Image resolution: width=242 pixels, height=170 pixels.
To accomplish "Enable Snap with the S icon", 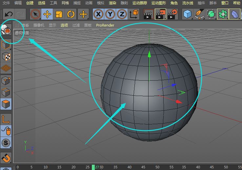I will point(6,142).
